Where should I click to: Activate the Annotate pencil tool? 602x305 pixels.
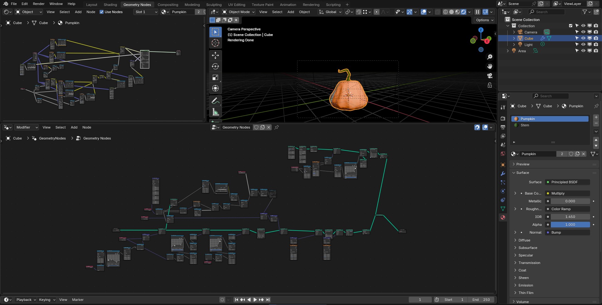[215, 101]
